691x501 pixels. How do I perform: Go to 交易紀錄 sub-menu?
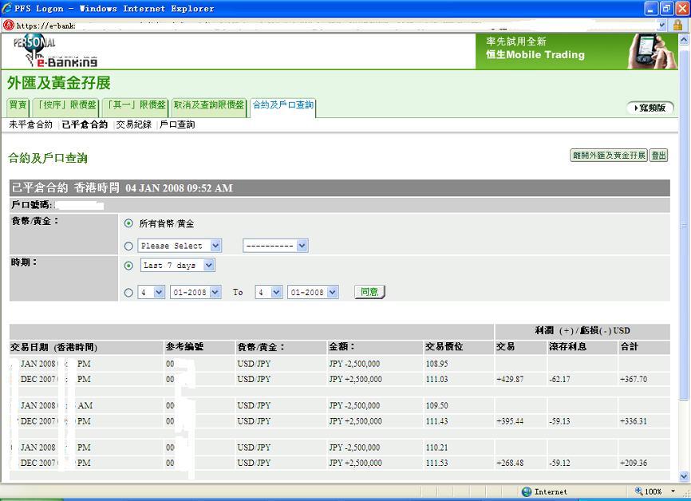pyautogui.click(x=133, y=125)
